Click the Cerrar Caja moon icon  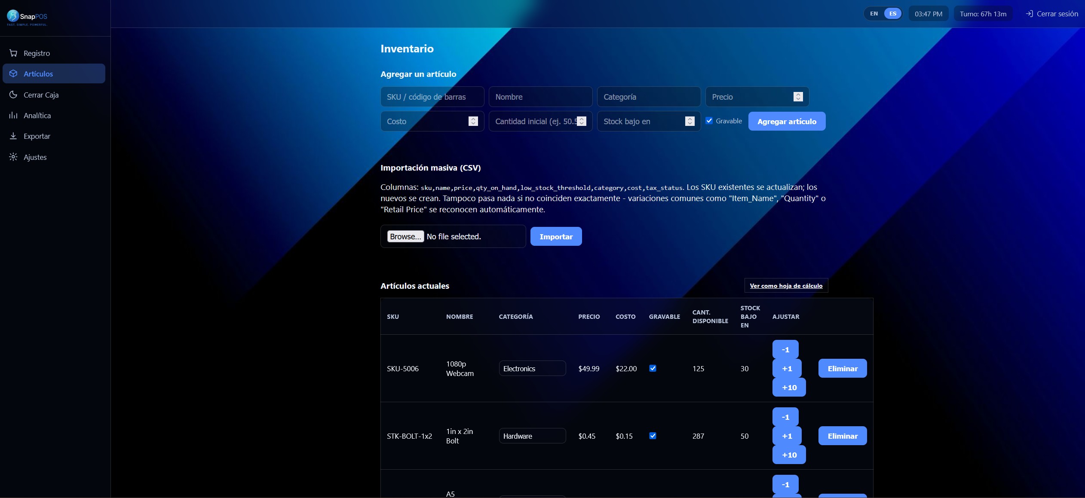(13, 95)
